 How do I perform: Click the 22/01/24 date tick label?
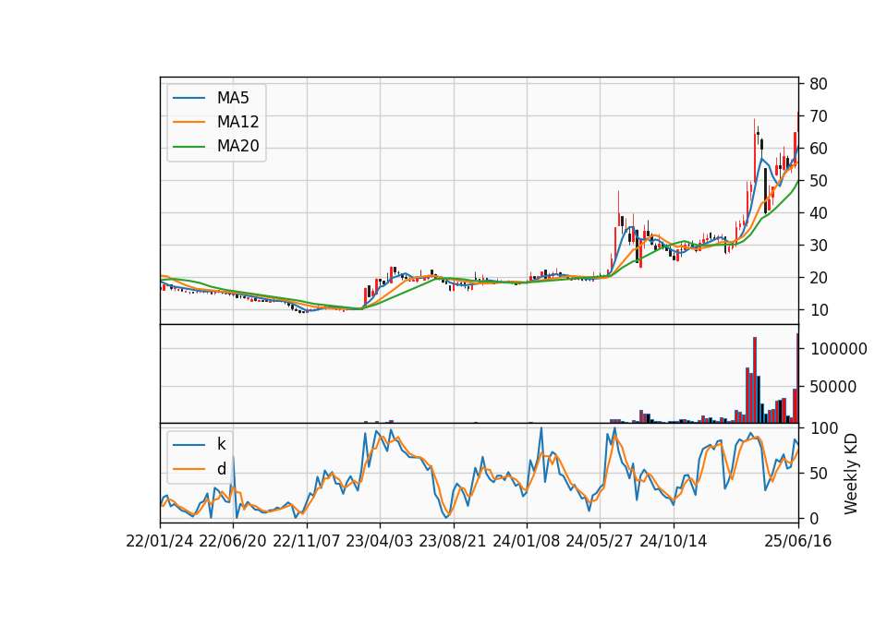(x=160, y=541)
